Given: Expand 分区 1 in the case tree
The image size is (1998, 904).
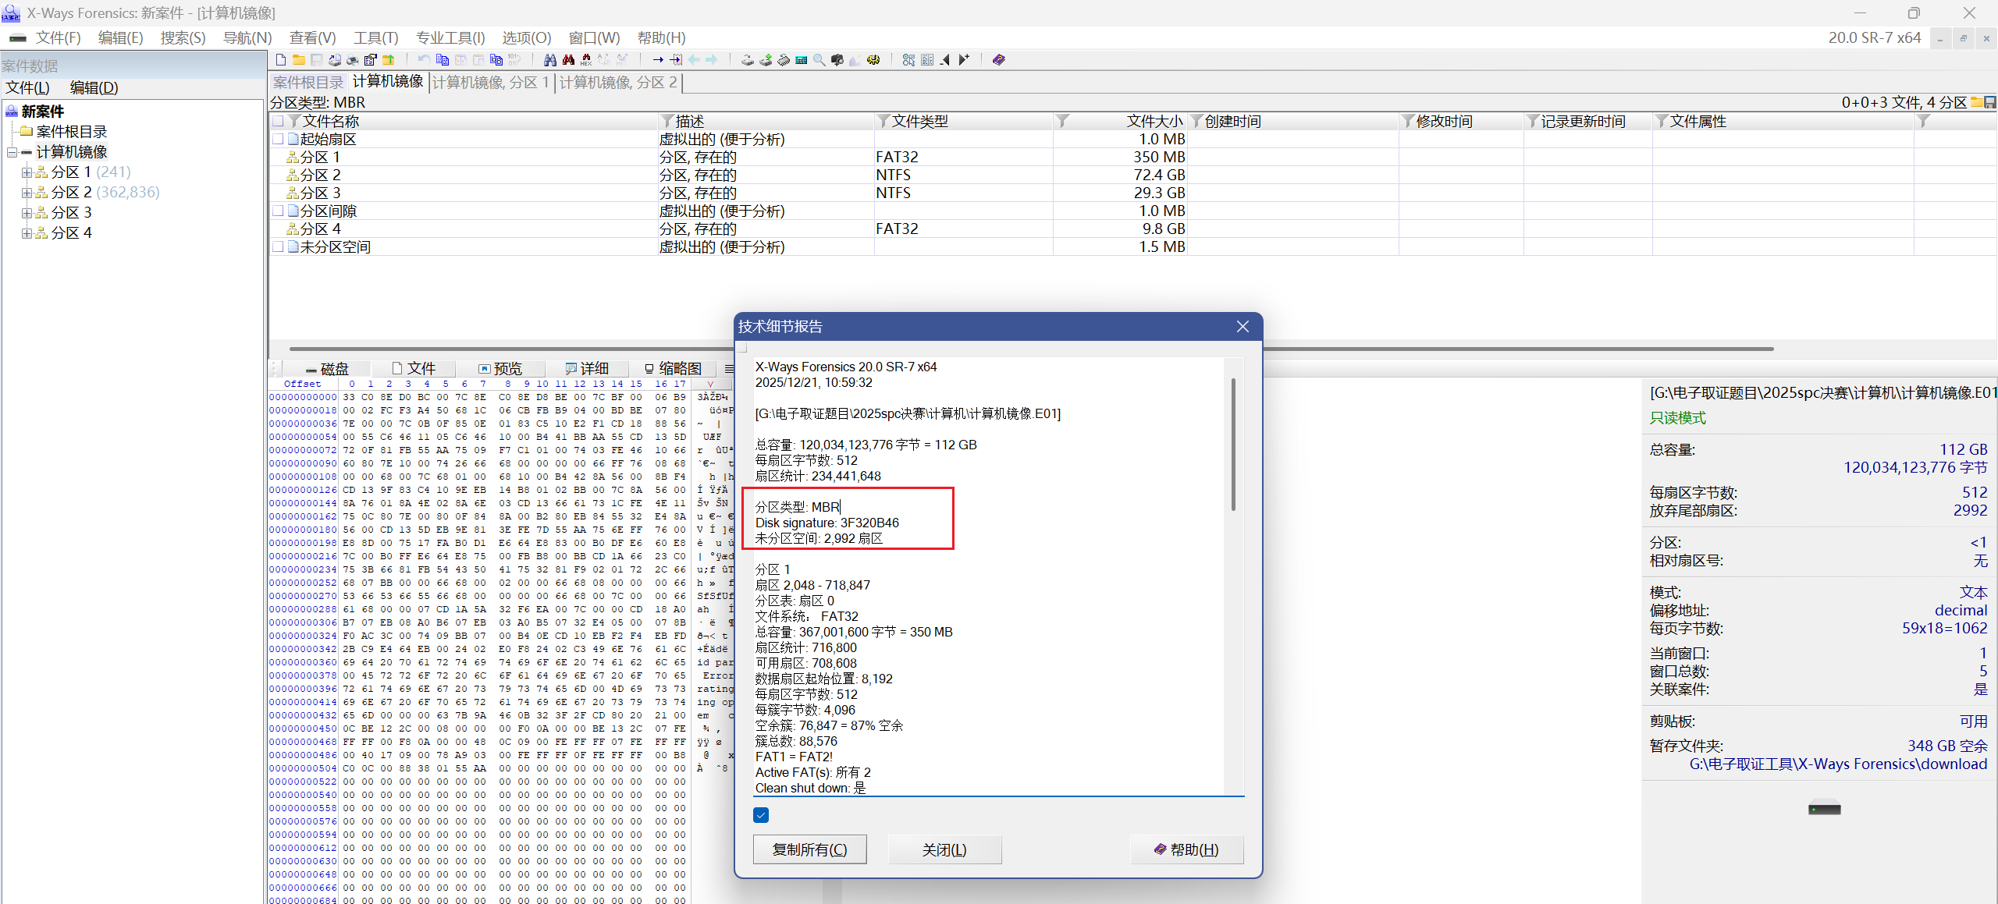Looking at the screenshot, I should [x=27, y=172].
